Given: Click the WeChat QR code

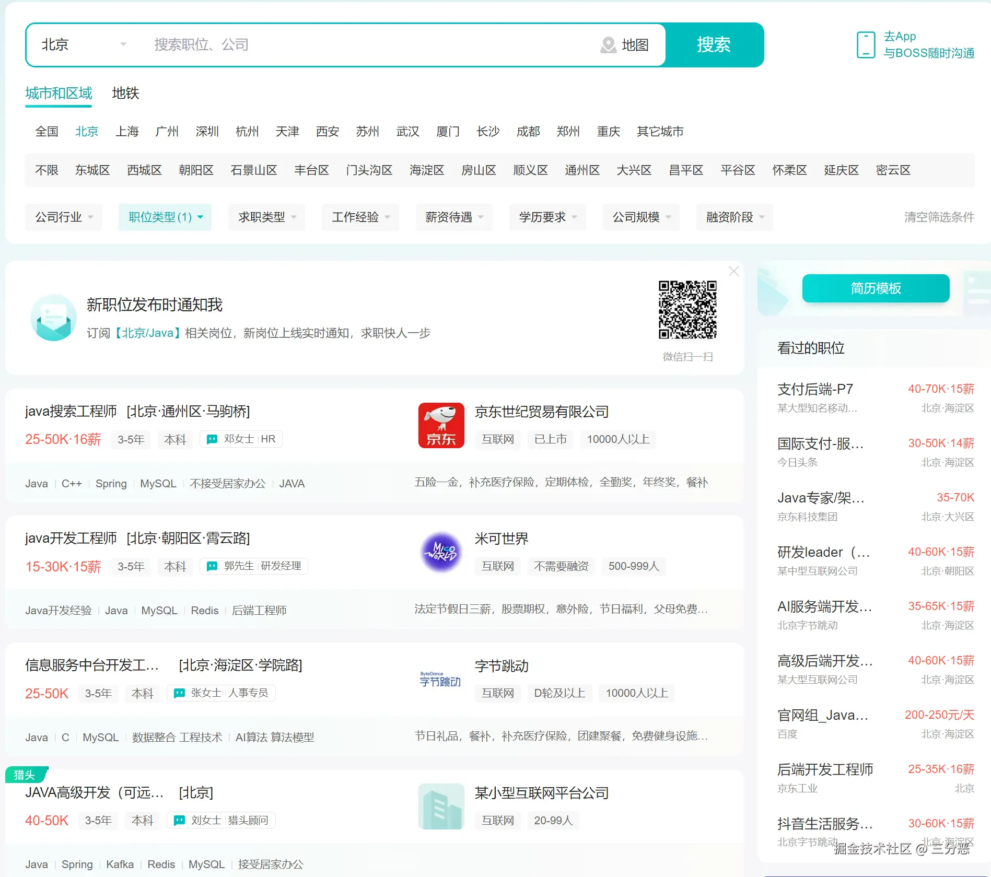Looking at the screenshot, I should (x=687, y=310).
